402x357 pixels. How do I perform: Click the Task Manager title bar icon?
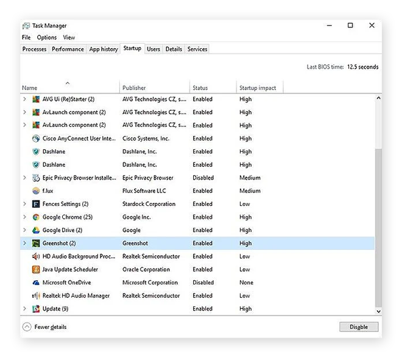26,26
